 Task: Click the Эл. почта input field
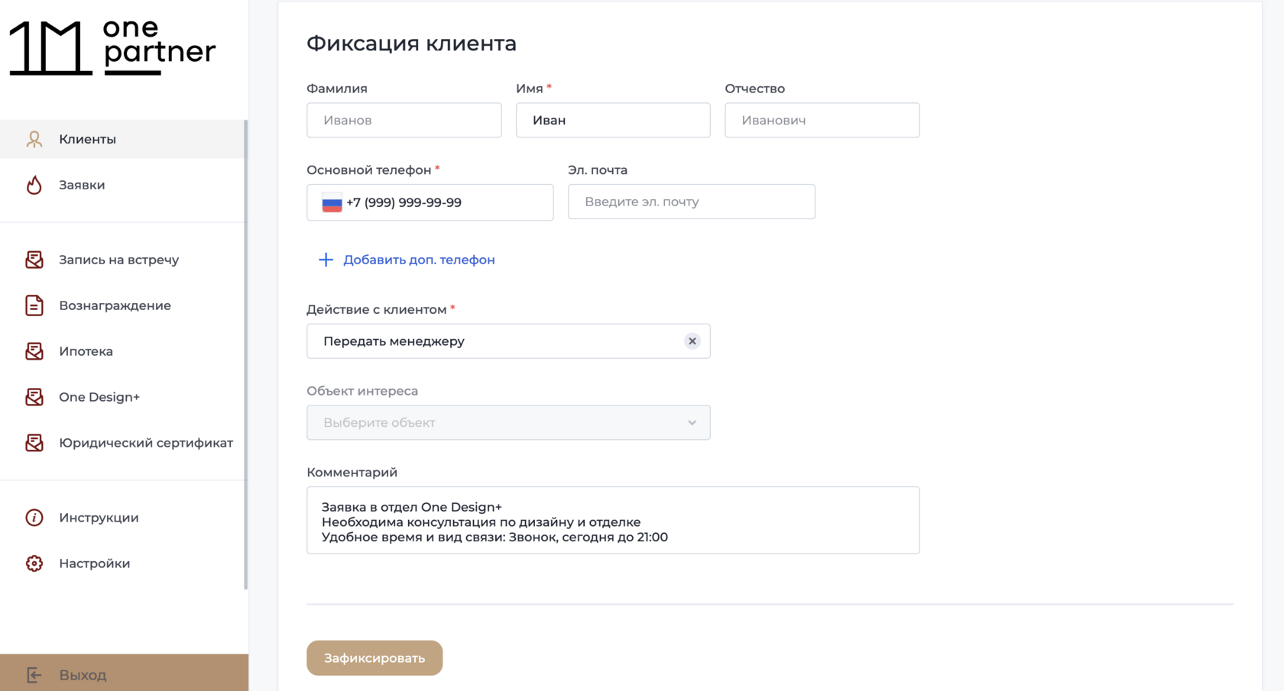pyautogui.click(x=691, y=202)
